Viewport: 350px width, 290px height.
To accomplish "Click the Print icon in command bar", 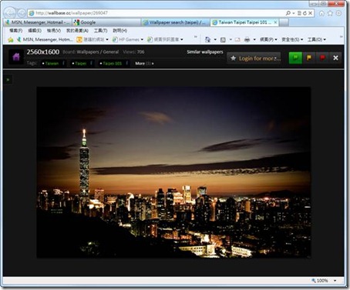I will point(247,39).
